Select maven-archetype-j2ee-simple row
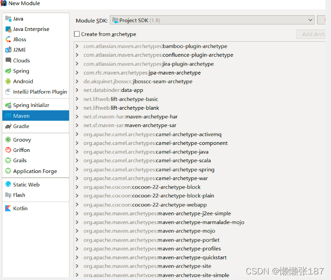 199,213
